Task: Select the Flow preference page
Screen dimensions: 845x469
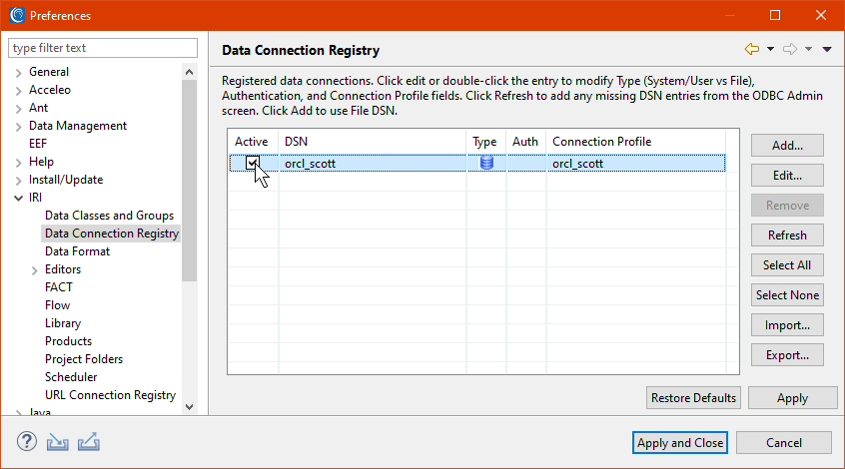Action: click(57, 305)
